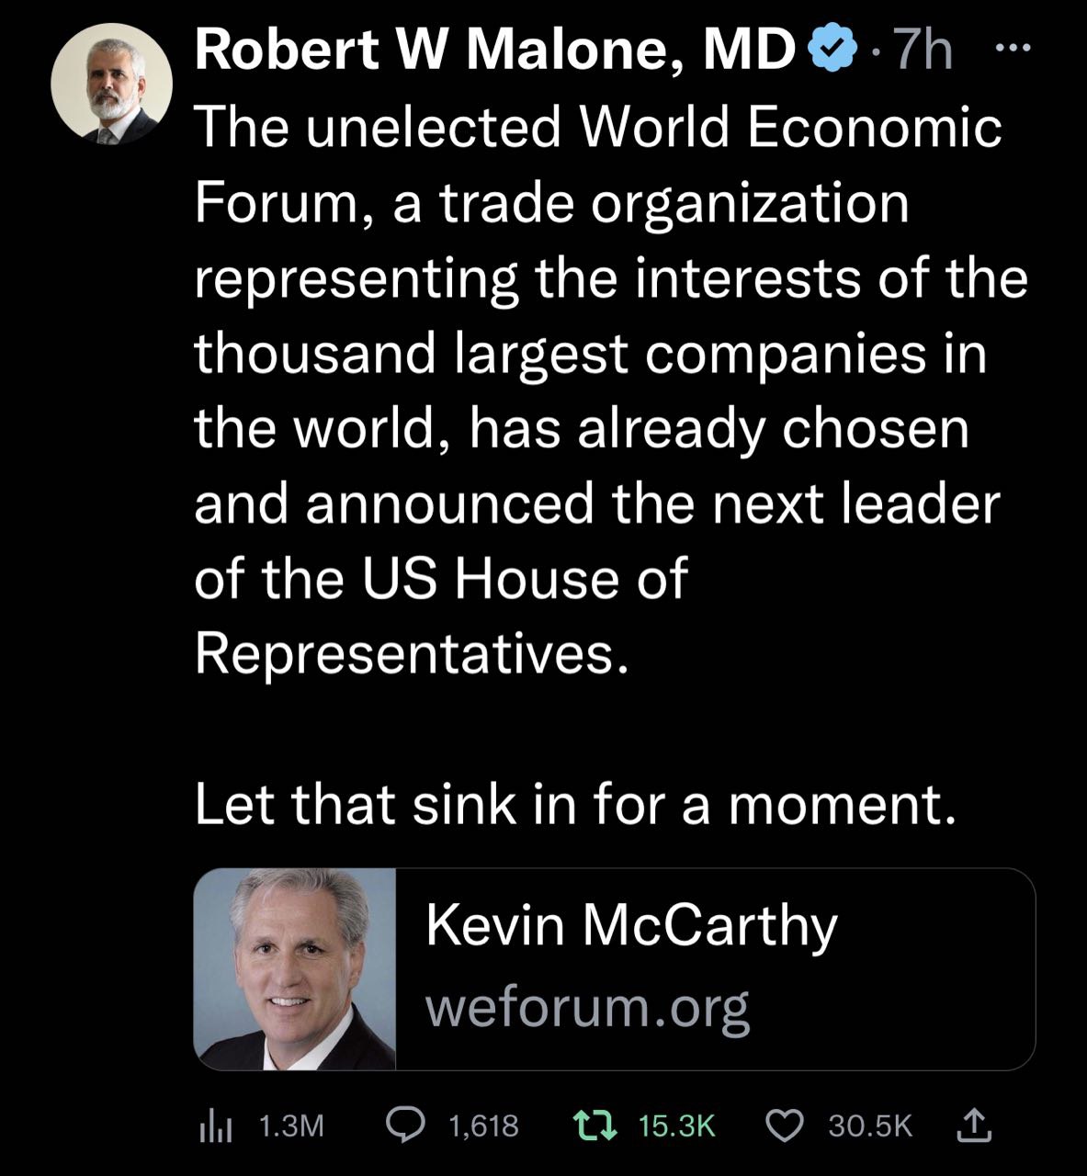This screenshot has height=1176, width=1087.
Task: Click the weforum.org domain text
Action: click(x=587, y=1008)
